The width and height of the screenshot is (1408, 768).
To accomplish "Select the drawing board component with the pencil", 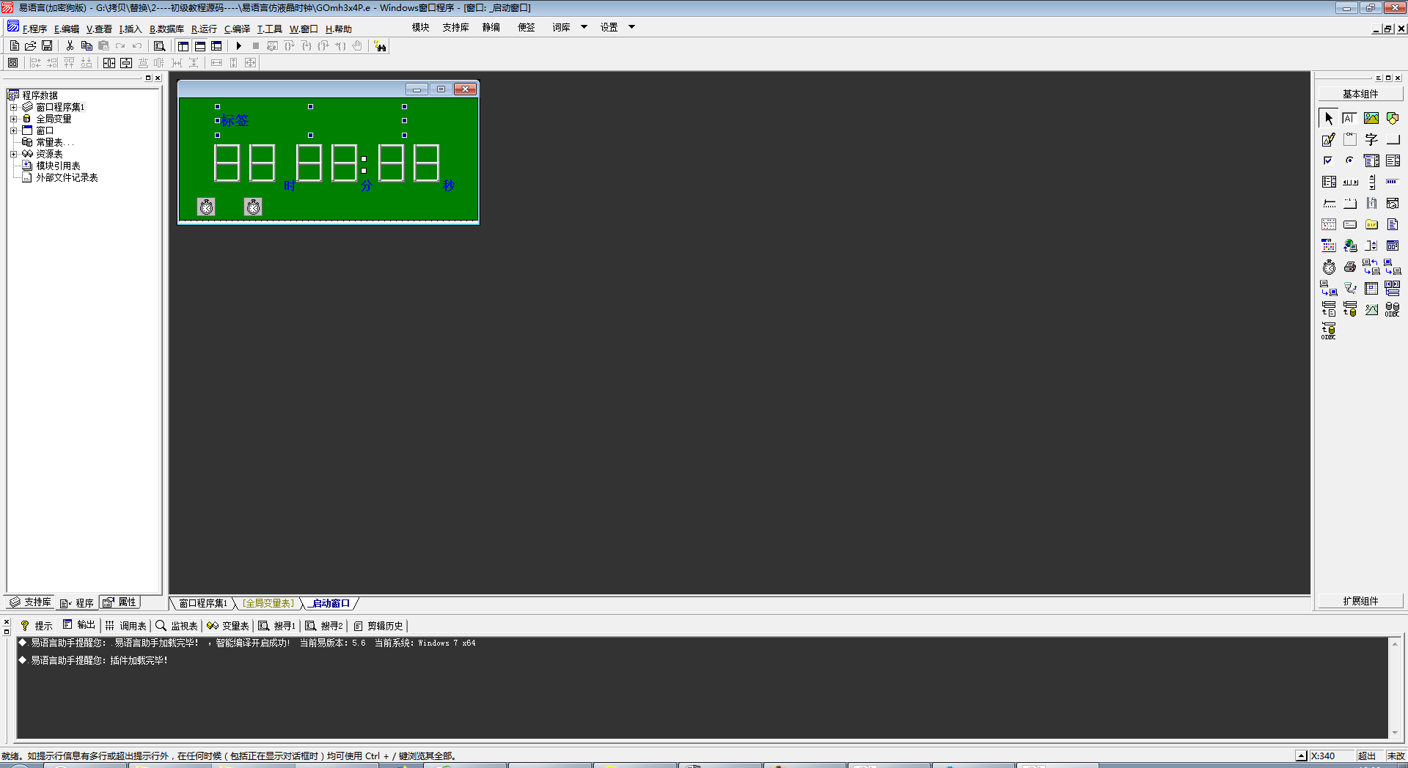I will tap(1329, 139).
